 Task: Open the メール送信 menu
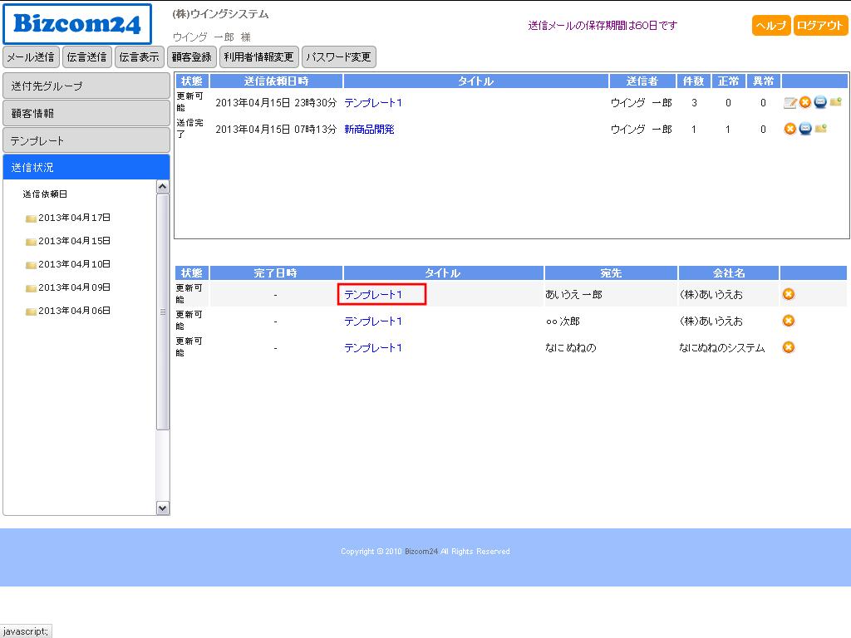pyautogui.click(x=31, y=57)
